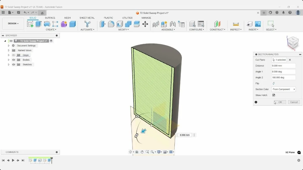Confirm section analysis with OK
This screenshot has width=303, height=170.
(280, 102)
